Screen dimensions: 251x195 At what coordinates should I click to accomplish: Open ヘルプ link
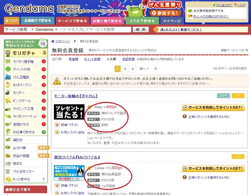(241, 5)
